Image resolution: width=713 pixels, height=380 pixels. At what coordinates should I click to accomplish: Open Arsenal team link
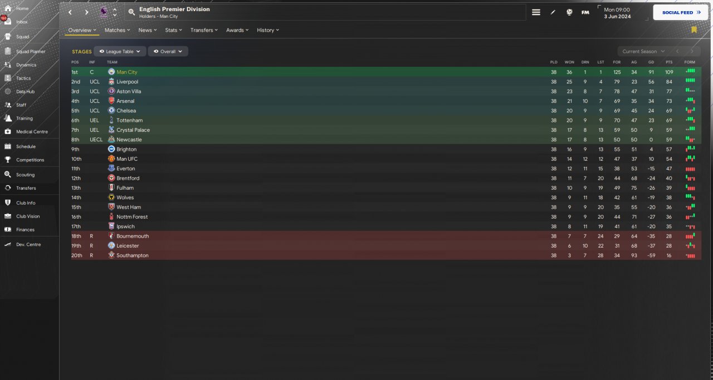click(x=125, y=101)
